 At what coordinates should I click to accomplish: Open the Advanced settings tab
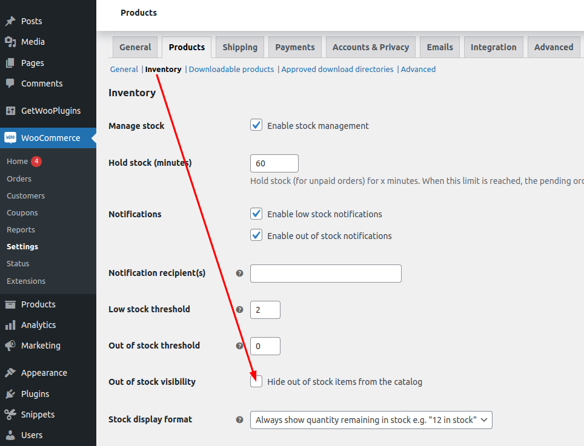[x=554, y=47]
